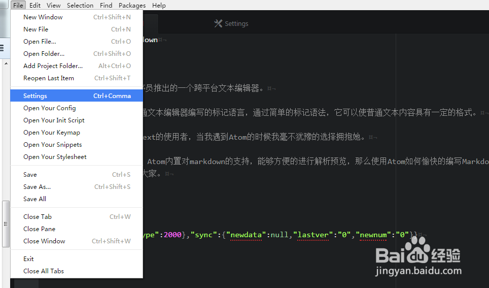Choose Close Pane entry
Screen dimensions: 489x288
click(77, 229)
